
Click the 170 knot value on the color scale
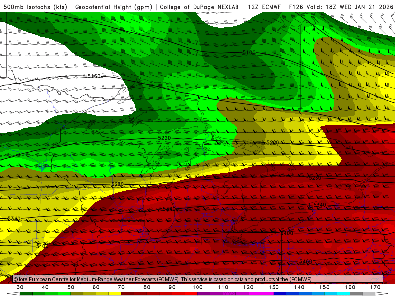[375, 287]
